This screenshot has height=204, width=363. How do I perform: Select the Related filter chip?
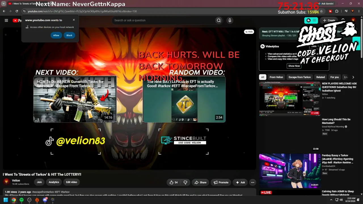320,77
